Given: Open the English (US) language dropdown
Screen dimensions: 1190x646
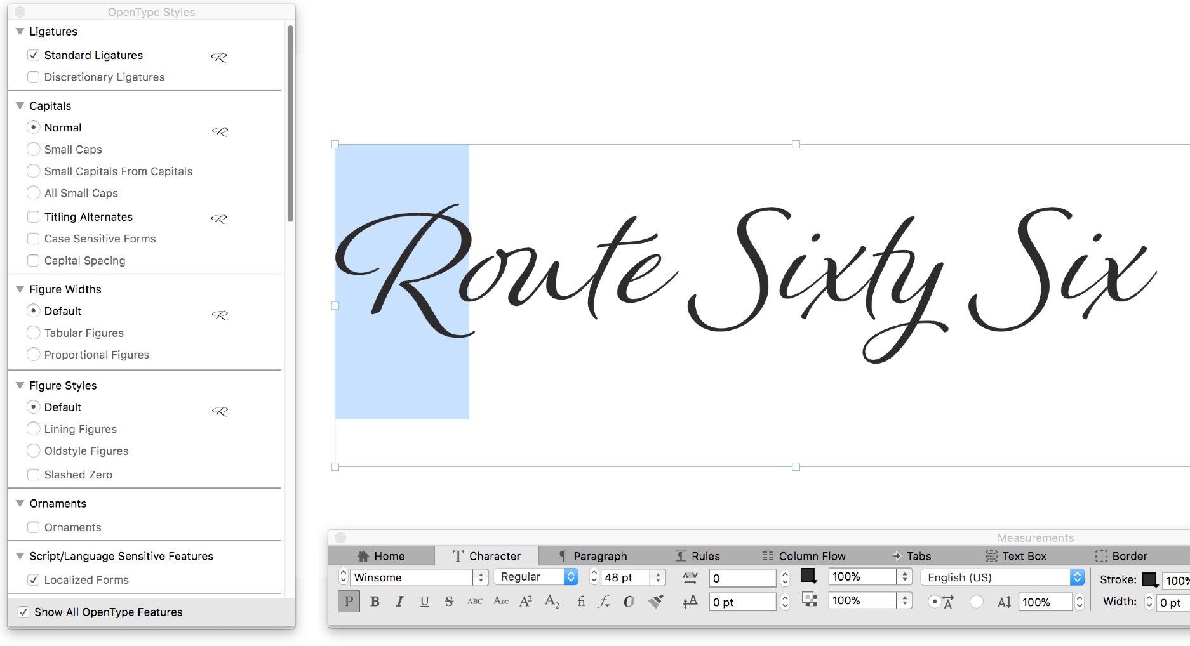Looking at the screenshot, I should pyautogui.click(x=1077, y=577).
